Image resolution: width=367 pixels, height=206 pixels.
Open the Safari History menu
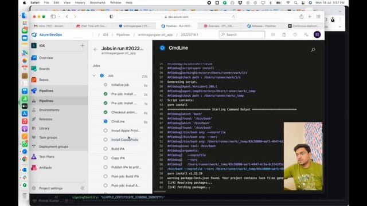80,2
